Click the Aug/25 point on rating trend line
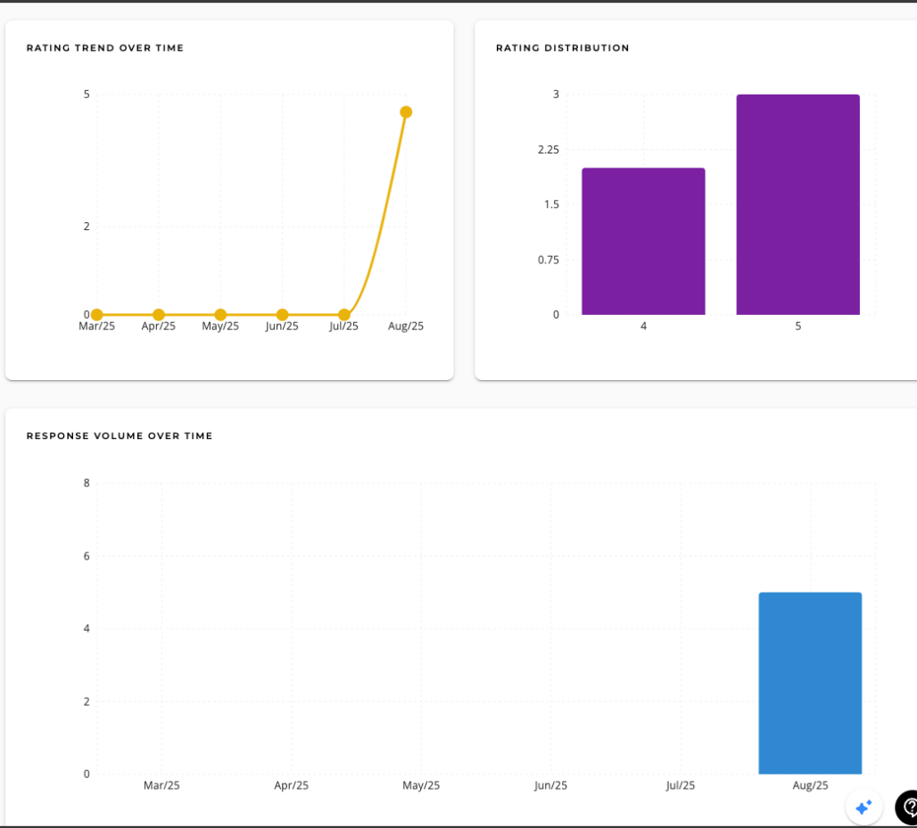 406,112
